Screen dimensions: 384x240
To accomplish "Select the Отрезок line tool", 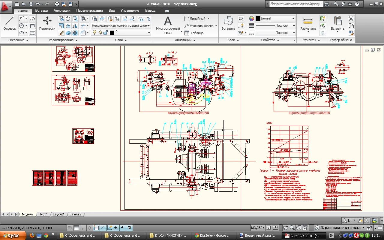I will click(9, 23).
